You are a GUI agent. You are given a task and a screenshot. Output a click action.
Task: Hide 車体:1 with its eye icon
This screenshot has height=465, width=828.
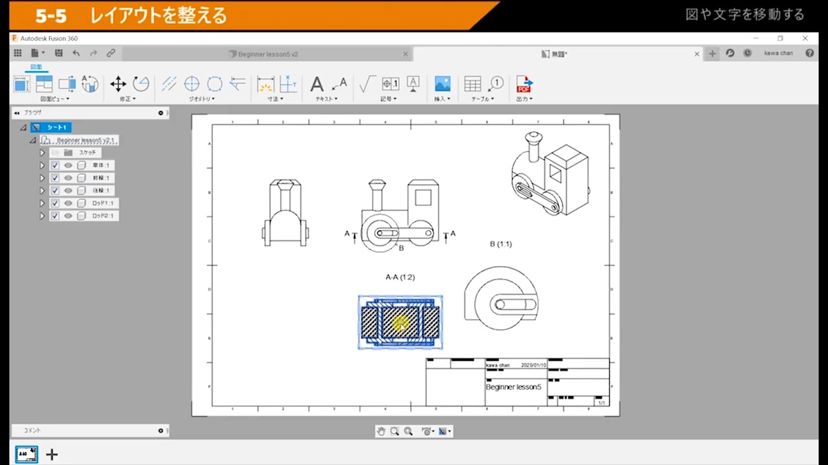point(68,165)
